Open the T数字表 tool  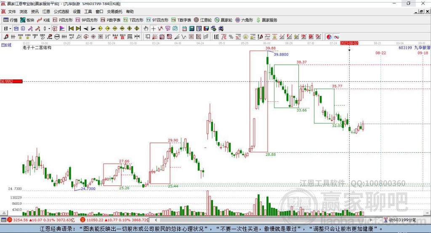point(181,20)
